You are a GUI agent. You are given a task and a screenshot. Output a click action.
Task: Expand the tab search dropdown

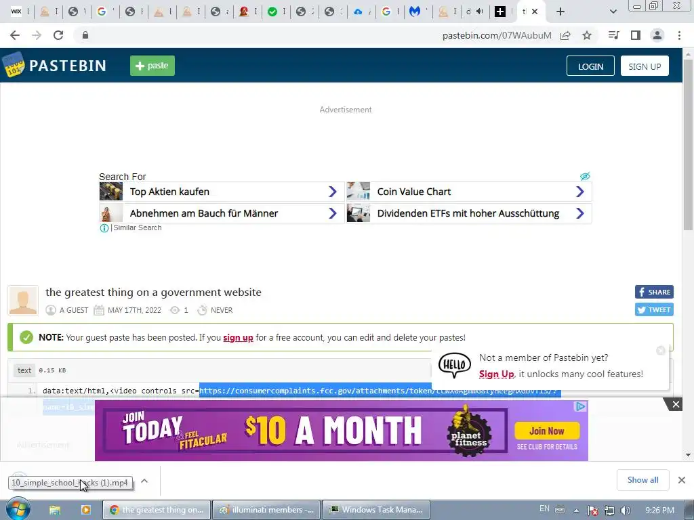[x=613, y=12]
